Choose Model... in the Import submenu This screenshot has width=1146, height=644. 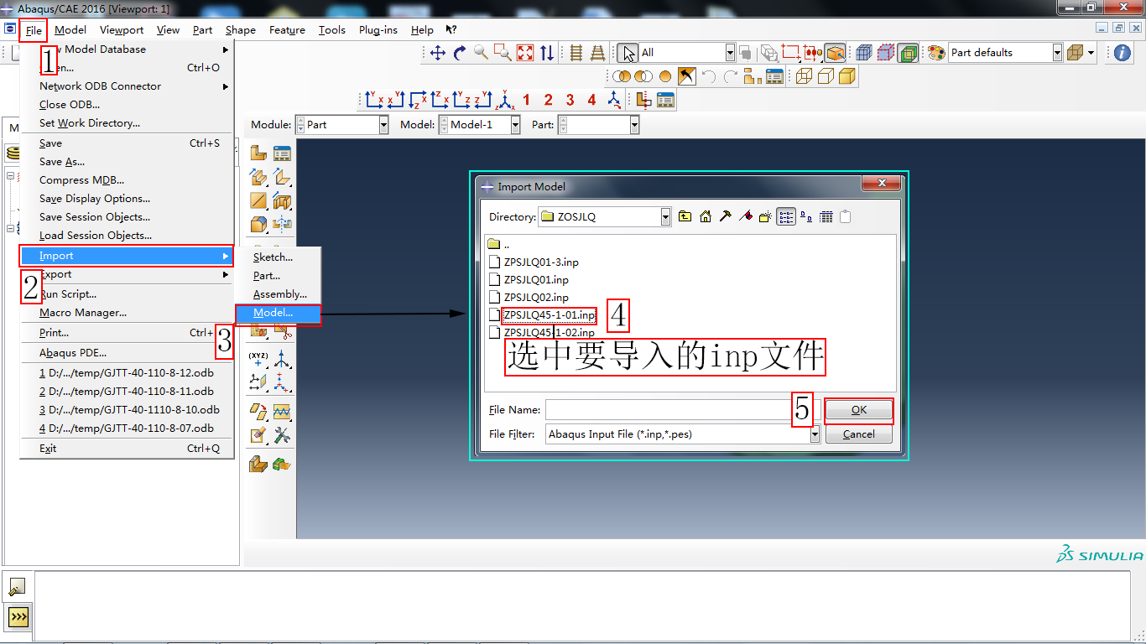(x=277, y=313)
